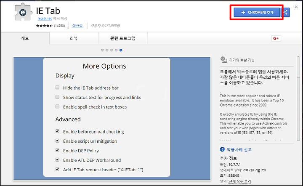This screenshot has height=186, width=303.
Task: Select the second screenshot carousel dot
Action: coord(107,50)
